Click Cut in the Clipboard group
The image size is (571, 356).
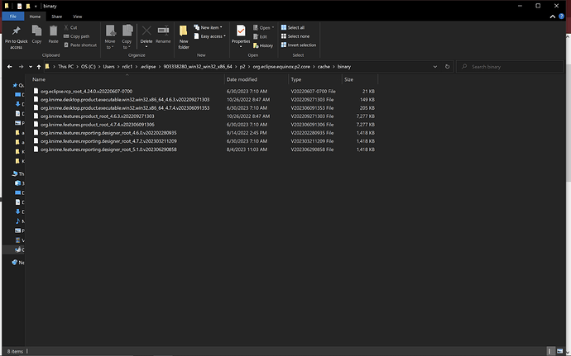point(70,27)
